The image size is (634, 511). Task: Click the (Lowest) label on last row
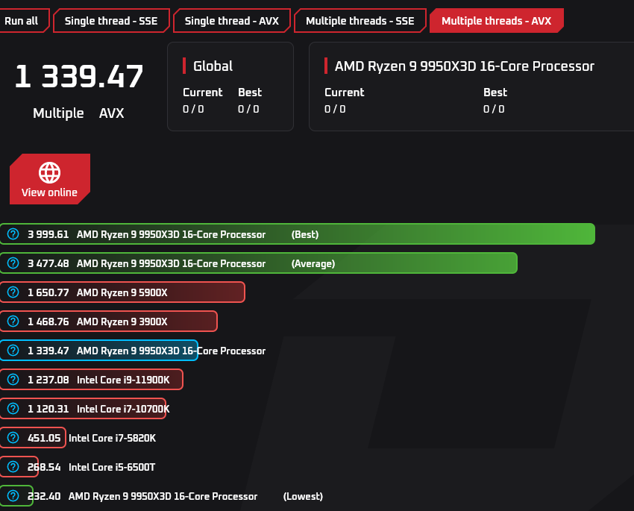303,496
